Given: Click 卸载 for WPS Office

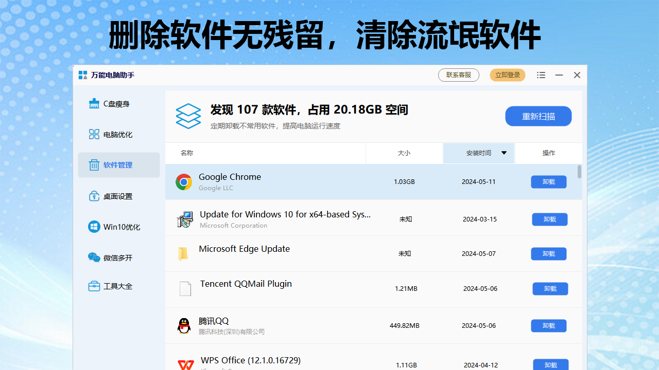Looking at the screenshot, I should (551, 365).
